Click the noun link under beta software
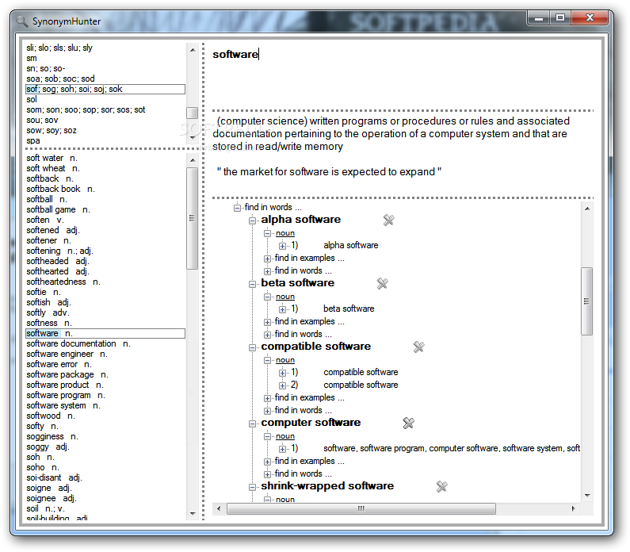 tap(285, 297)
